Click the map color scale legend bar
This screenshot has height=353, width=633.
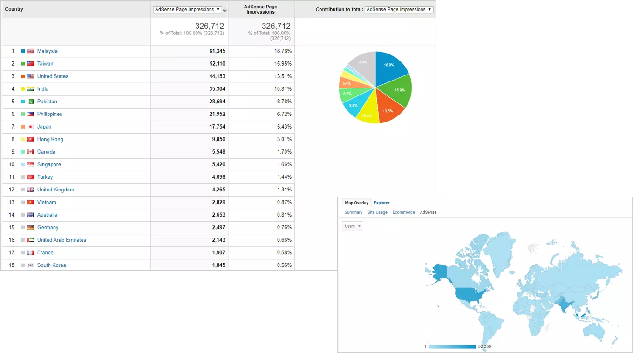tap(452, 346)
